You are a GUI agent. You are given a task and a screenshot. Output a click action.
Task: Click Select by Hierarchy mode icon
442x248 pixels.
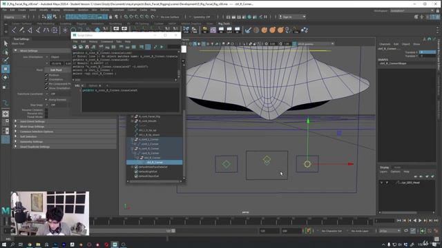[44, 17]
